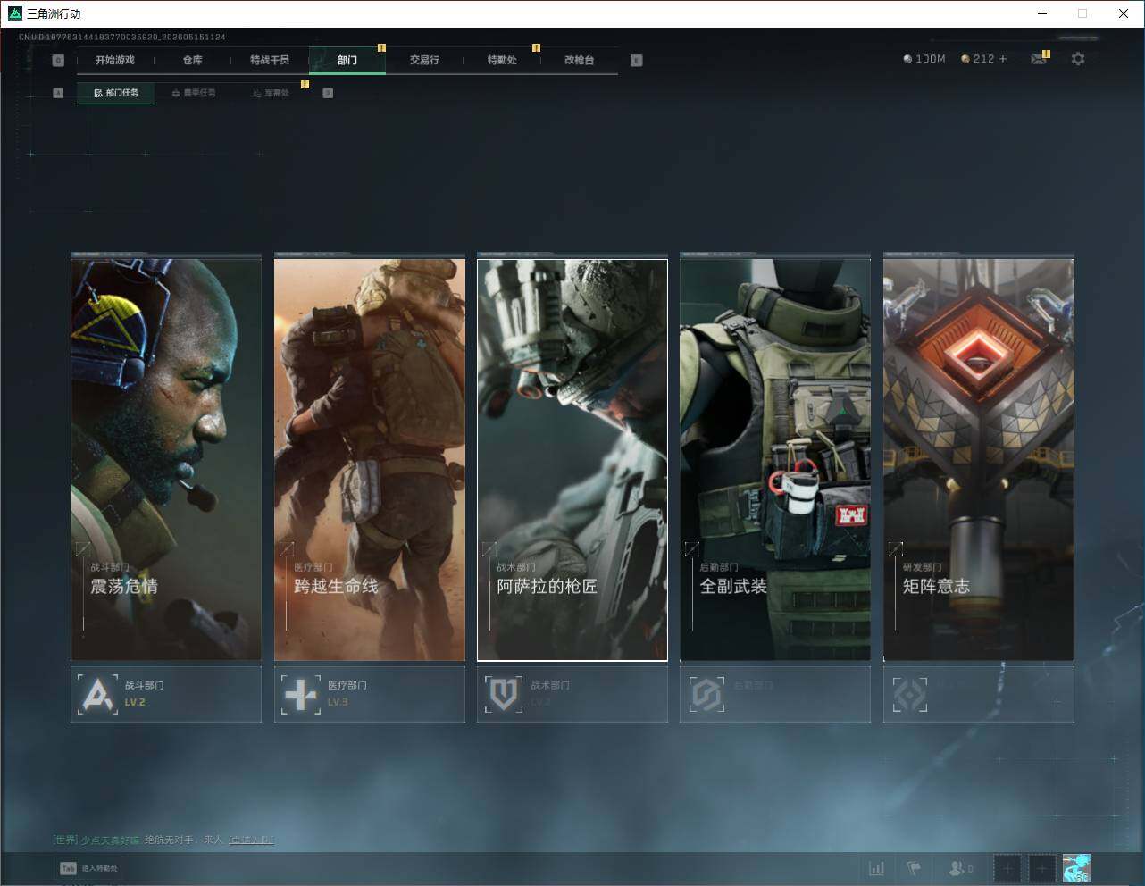Click the department icon below 全副武装 card
The width and height of the screenshot is (1145, 886).
click(706, 694)
